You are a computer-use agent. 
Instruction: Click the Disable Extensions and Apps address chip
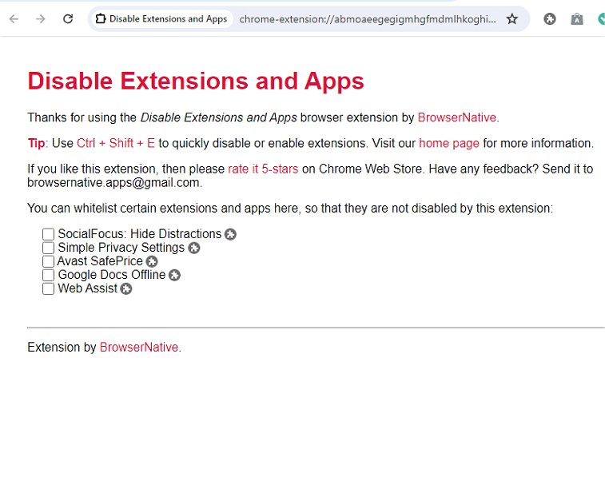point(161,18)
